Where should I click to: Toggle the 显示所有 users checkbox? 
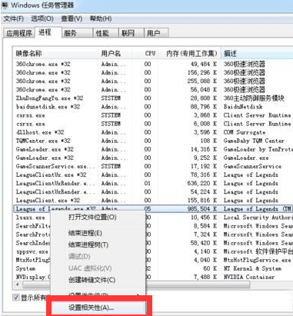point(16,298)
